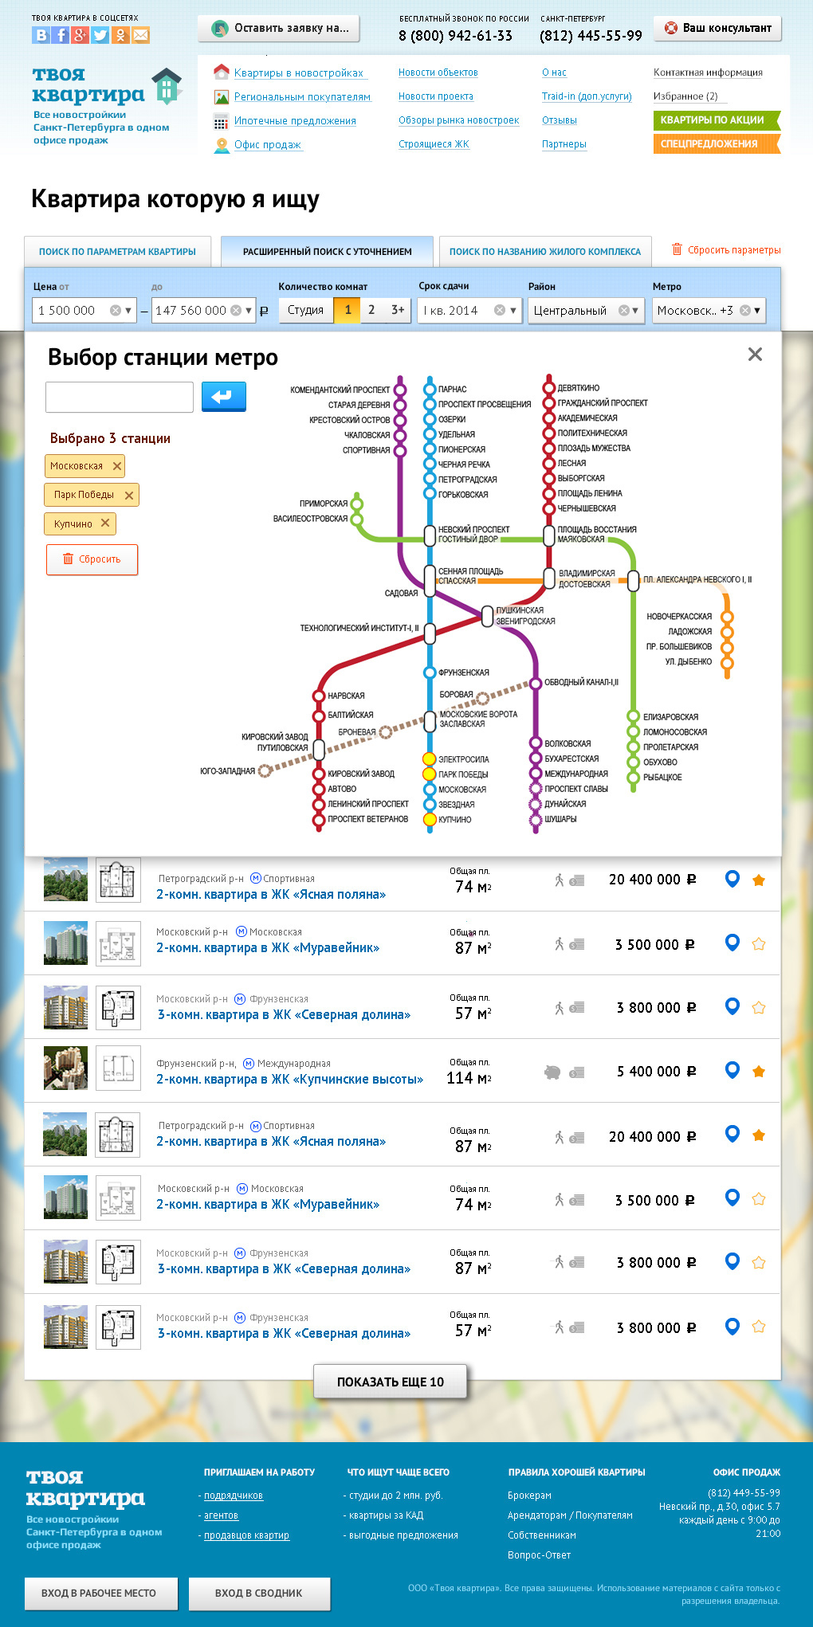Clear the Центральный district value
The image size is (813, 1627).
click(624, 310)
